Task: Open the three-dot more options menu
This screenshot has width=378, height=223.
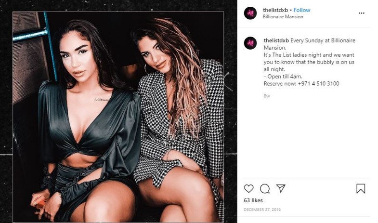Action: (361, 13)
